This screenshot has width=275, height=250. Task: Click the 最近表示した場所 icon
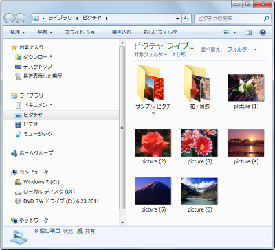[19, 76]
